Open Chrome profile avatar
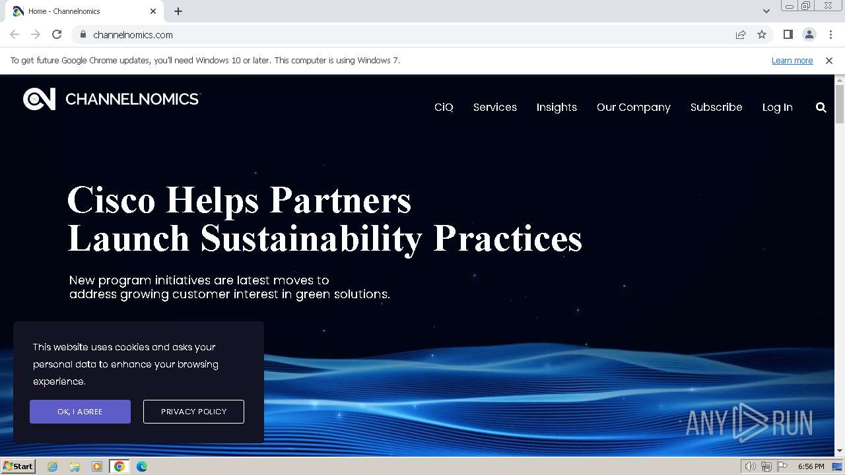Screen dimensions: 845x475 [809, 34]
